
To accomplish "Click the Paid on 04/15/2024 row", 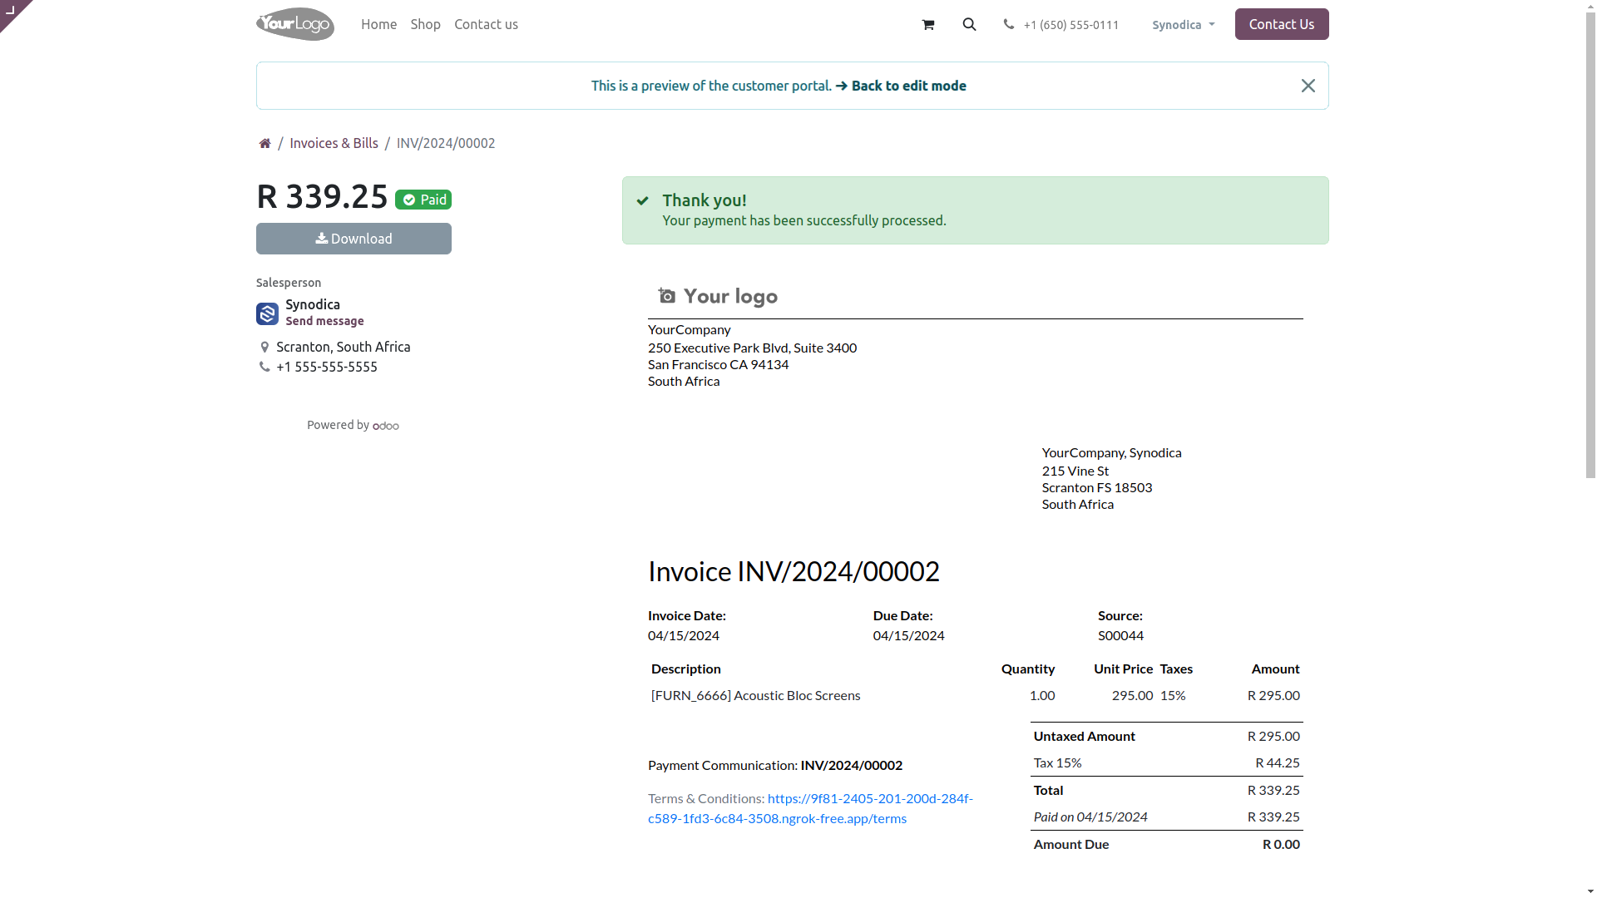I will click(x=1166, y=817).
